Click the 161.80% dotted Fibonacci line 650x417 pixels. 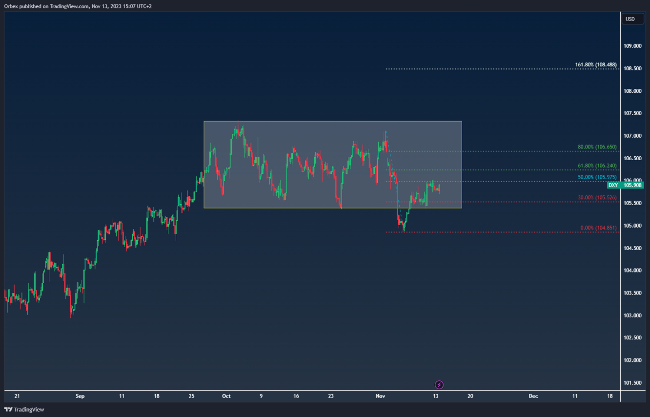pos(503,69)
